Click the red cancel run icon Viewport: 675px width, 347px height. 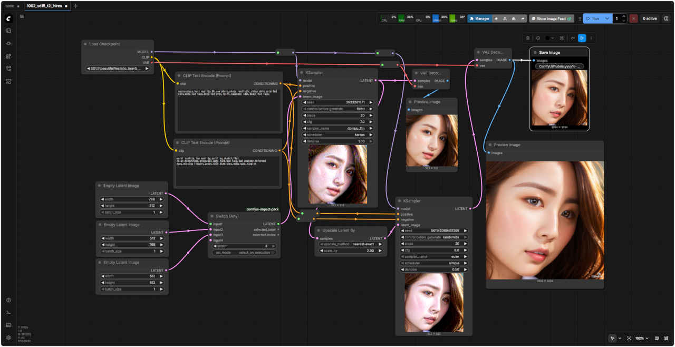tap(633, 18)
